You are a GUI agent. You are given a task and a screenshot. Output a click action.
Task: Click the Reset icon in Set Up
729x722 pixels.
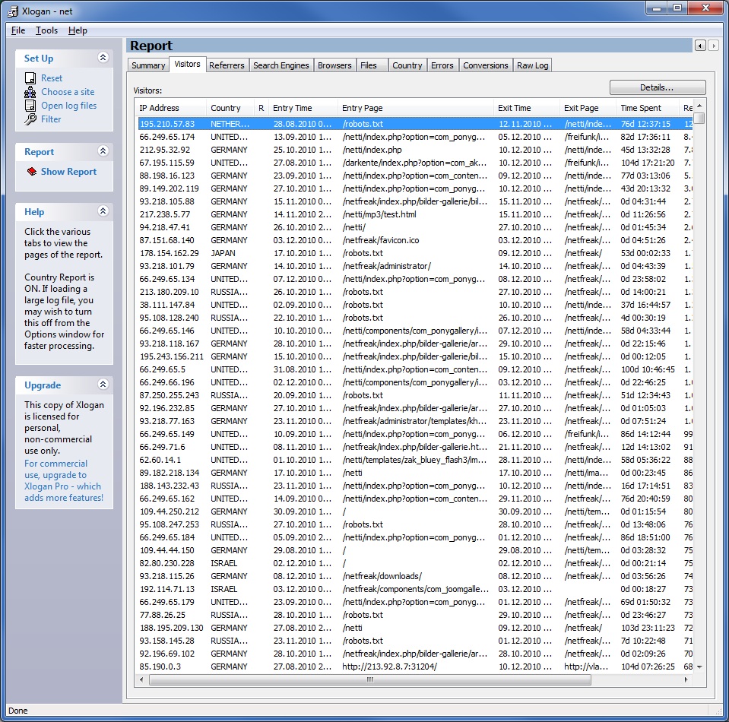click(30, 78)
